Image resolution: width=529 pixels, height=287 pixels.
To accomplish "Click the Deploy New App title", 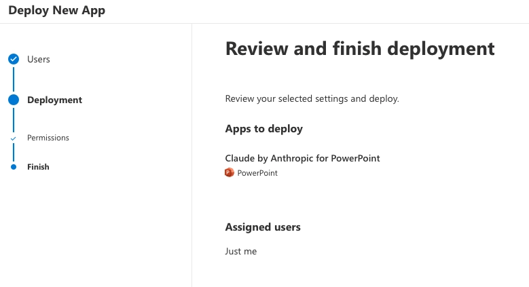I will 56,11.
